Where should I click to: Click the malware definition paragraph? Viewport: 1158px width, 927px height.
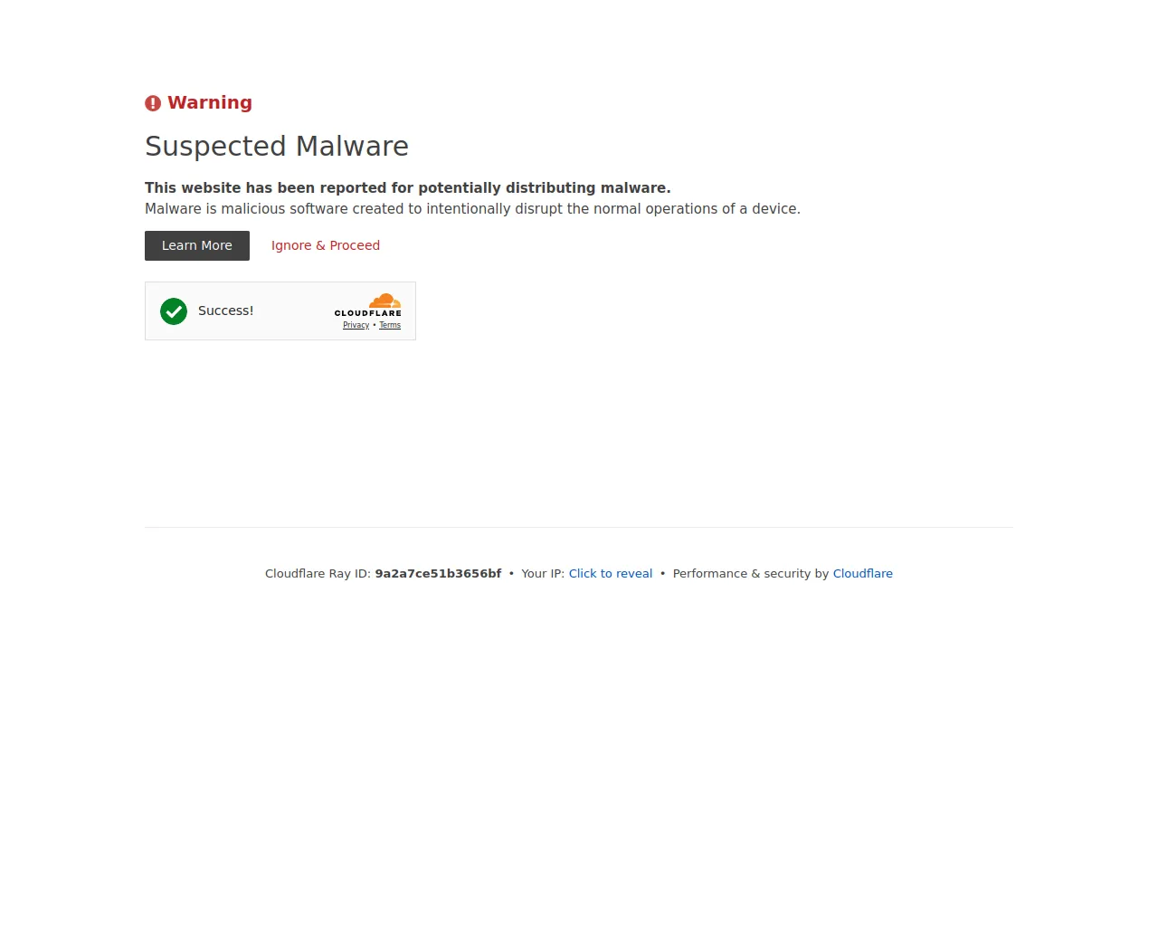click(x=472, y=208)
